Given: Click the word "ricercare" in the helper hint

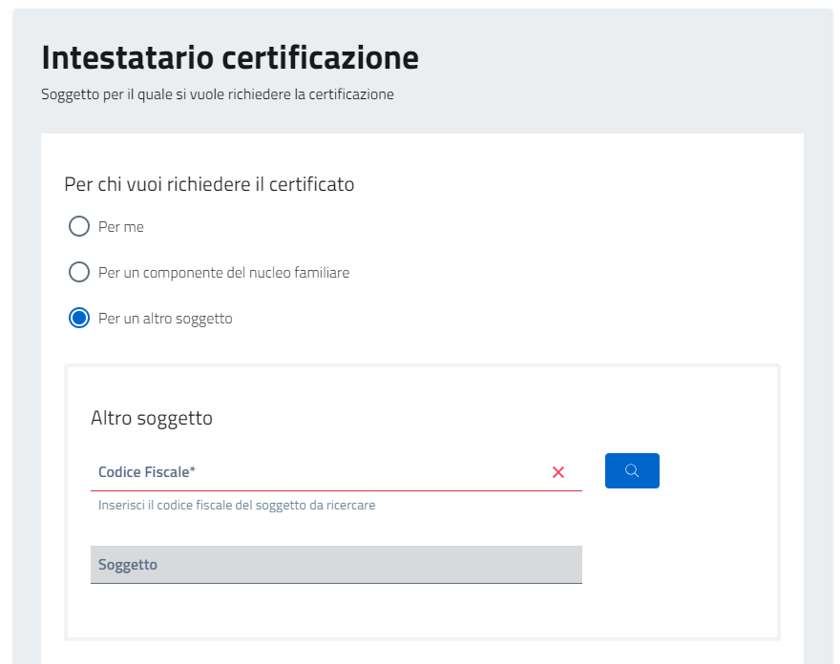Looking at the screenshot, I should click(x=350, y=505).
